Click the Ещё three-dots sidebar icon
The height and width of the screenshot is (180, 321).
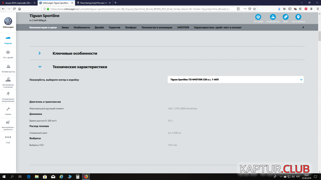[x=8, y=137]
